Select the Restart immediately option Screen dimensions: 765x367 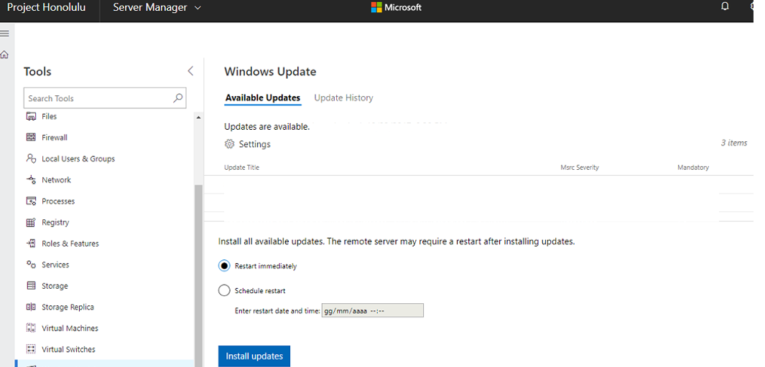tap(224, 266)
